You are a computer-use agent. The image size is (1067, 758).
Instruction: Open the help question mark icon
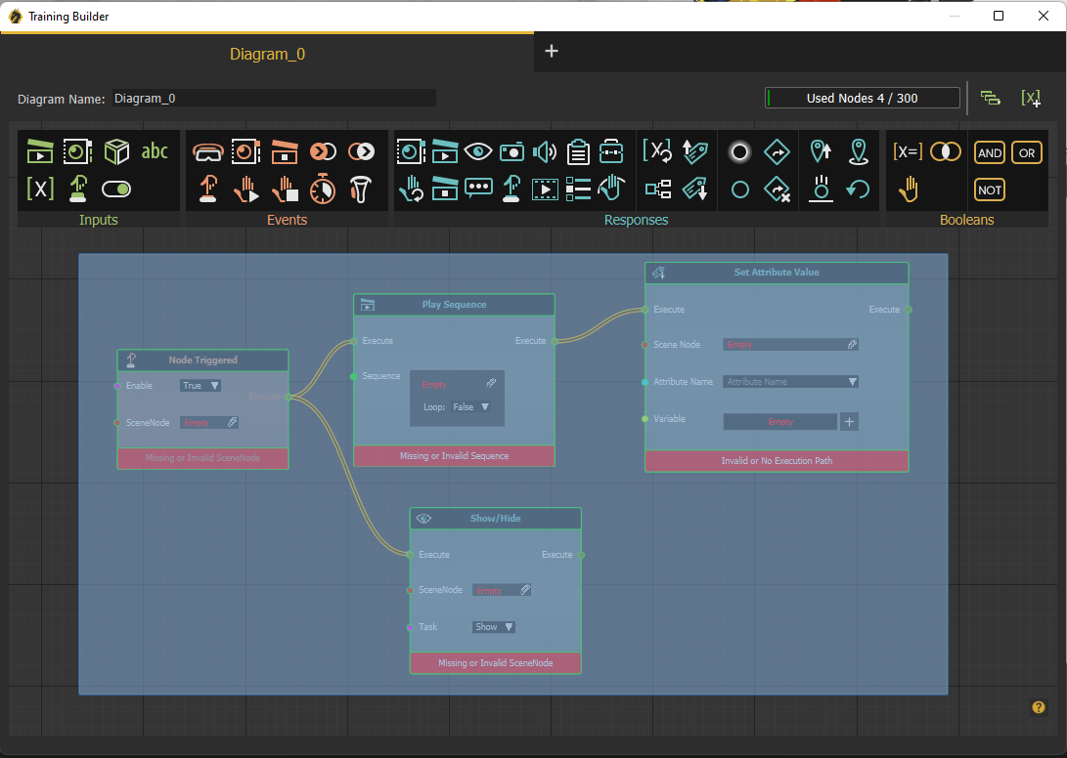point(1039,707)
